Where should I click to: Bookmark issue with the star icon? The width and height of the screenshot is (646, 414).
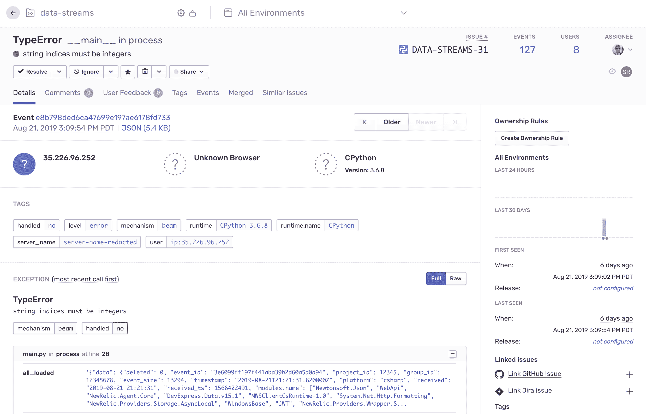tap(128, 72)
